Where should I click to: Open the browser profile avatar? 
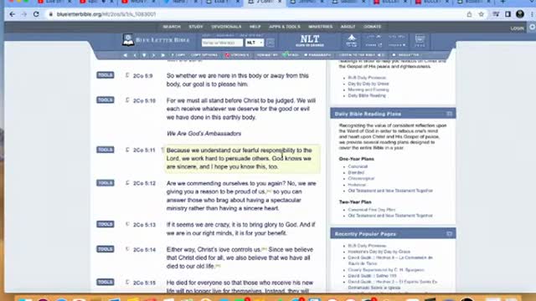pos(520,14)
